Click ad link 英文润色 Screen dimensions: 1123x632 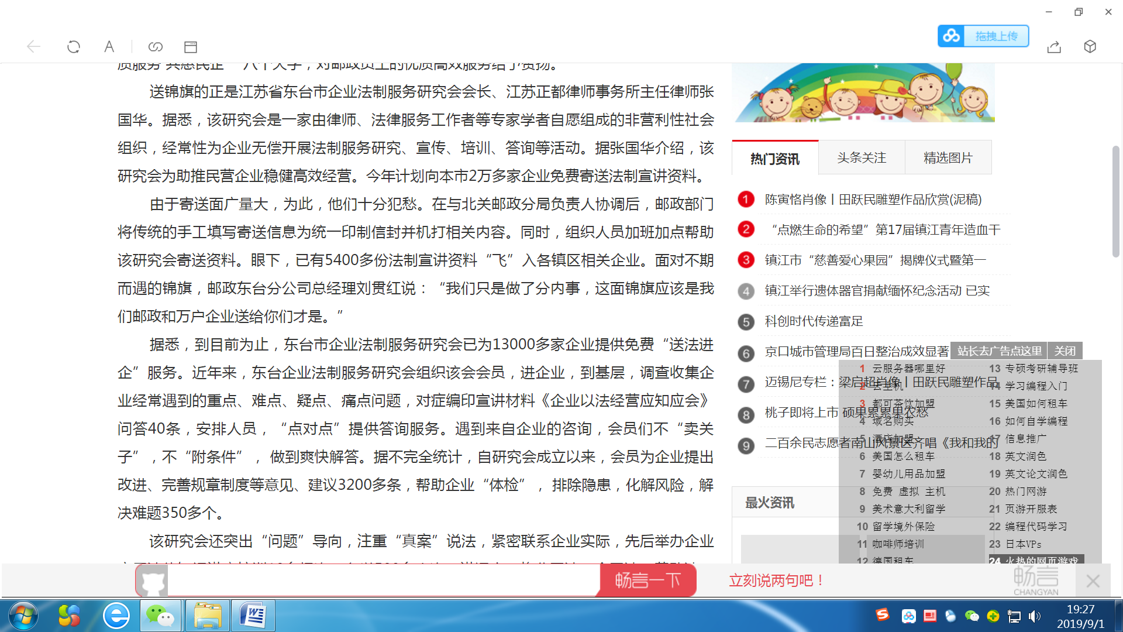[1026, 456]
